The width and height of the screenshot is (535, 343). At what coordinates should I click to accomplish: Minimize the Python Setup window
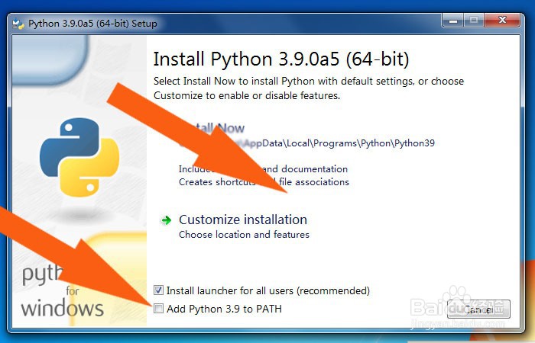453,21
